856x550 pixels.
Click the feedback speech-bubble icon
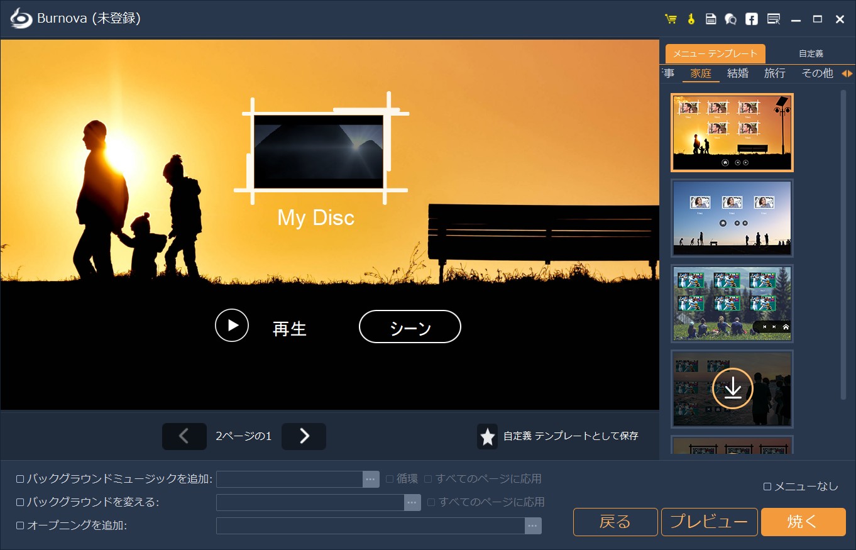coord(731,18)
